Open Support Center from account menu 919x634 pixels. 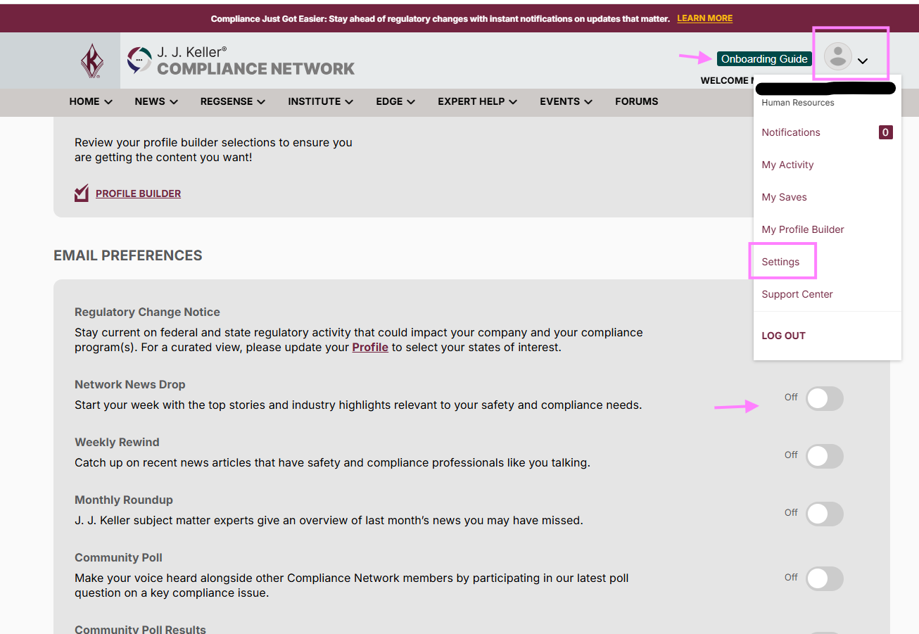[797, 294]
